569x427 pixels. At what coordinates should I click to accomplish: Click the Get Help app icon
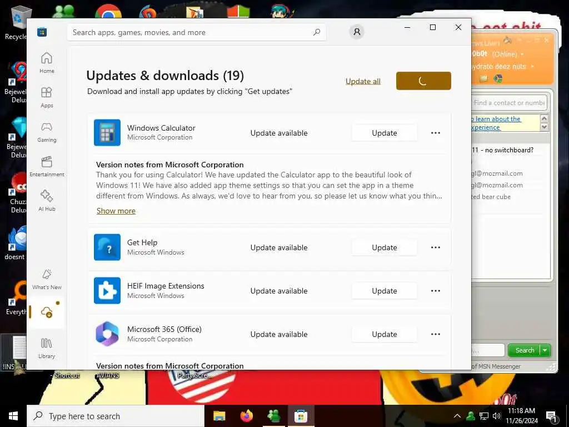[107, 247]
